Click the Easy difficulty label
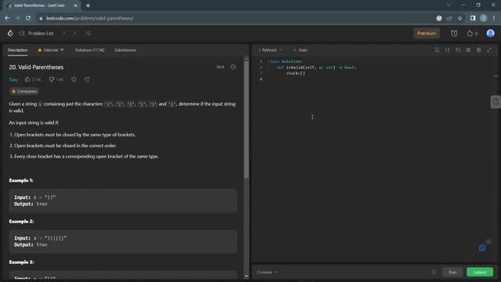Image resolution: width=501 pixels, height=282 pixels. tap(13, 80)
